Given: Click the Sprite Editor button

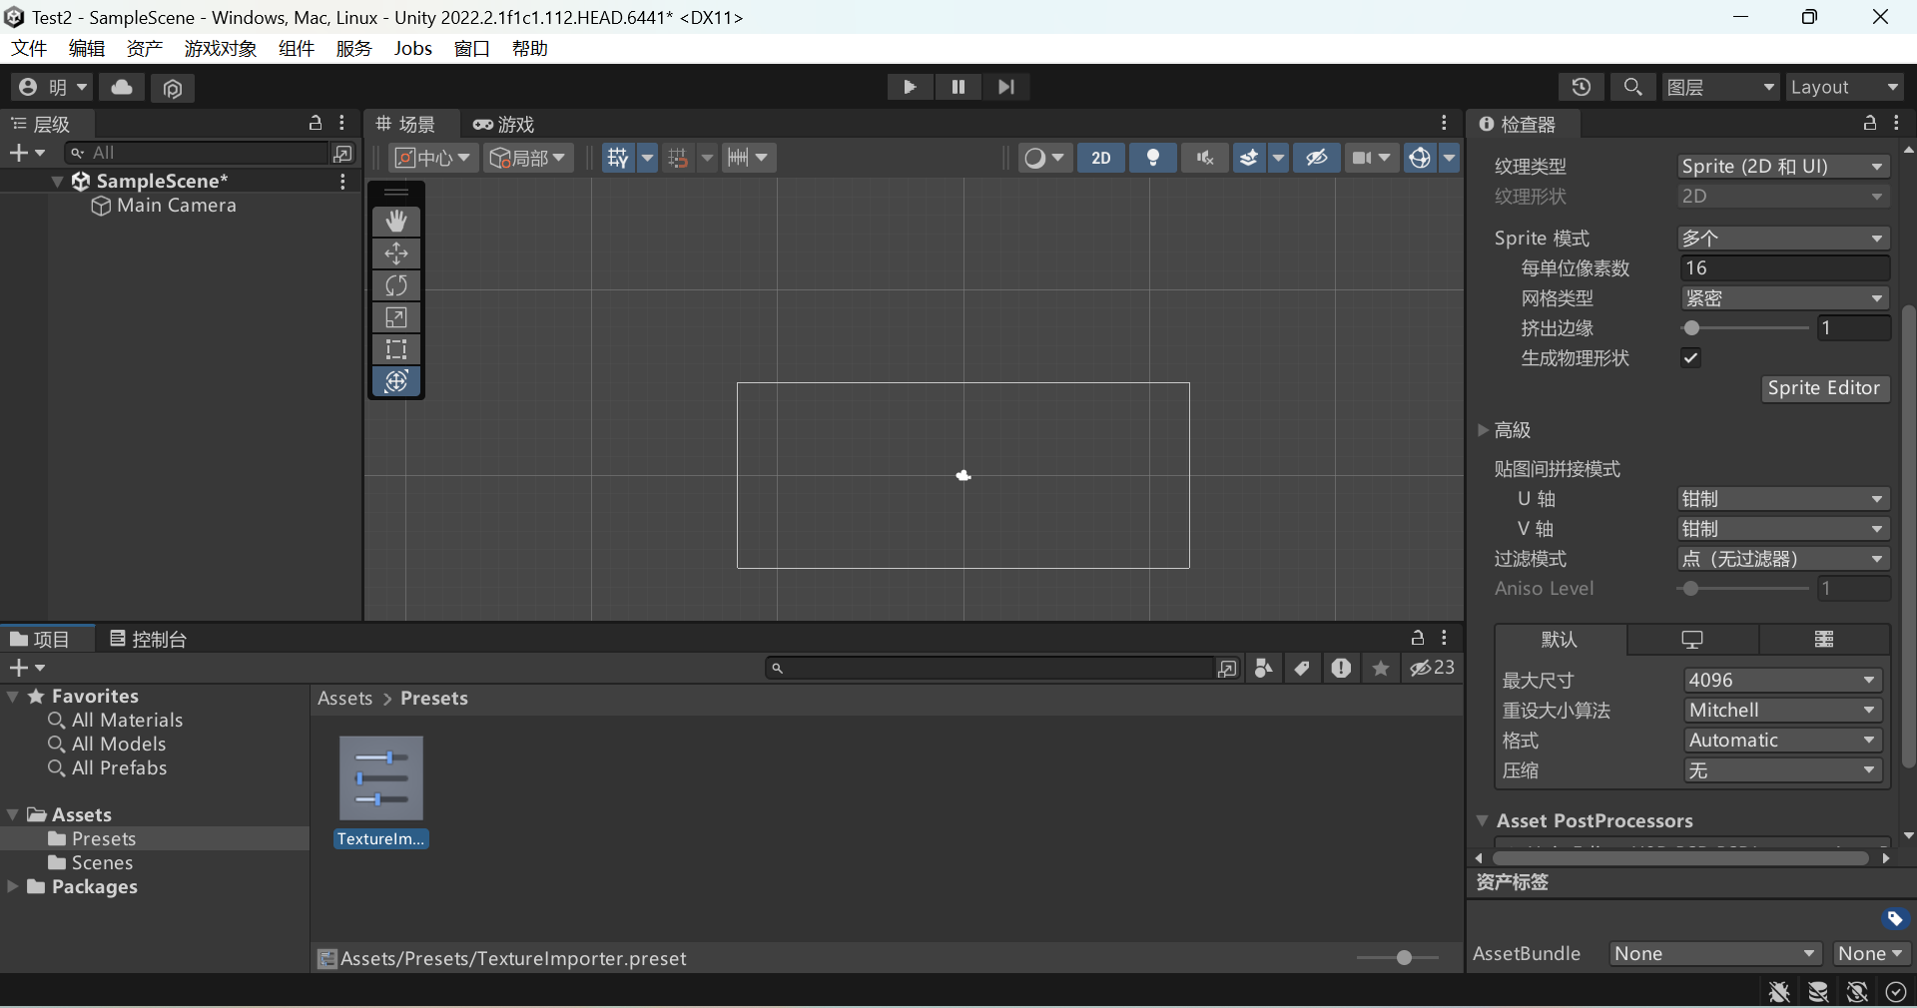Looking at the screenshot, I should point(1825,388).
